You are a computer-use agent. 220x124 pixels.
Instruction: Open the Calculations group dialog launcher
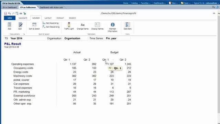(24, 34)
